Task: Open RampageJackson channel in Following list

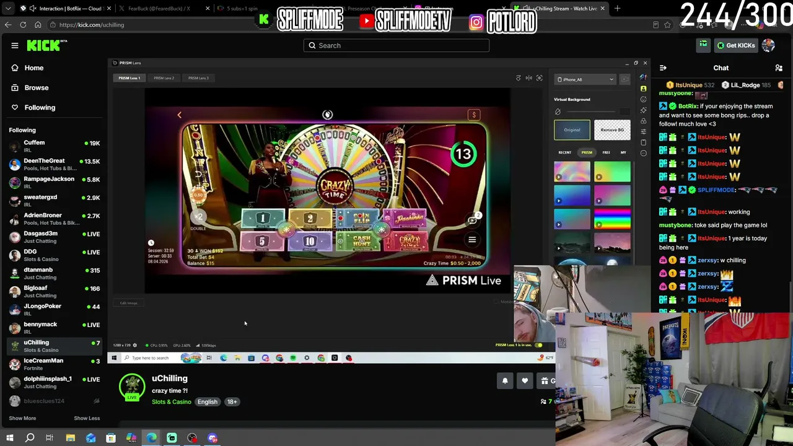Action: (54, 182)
